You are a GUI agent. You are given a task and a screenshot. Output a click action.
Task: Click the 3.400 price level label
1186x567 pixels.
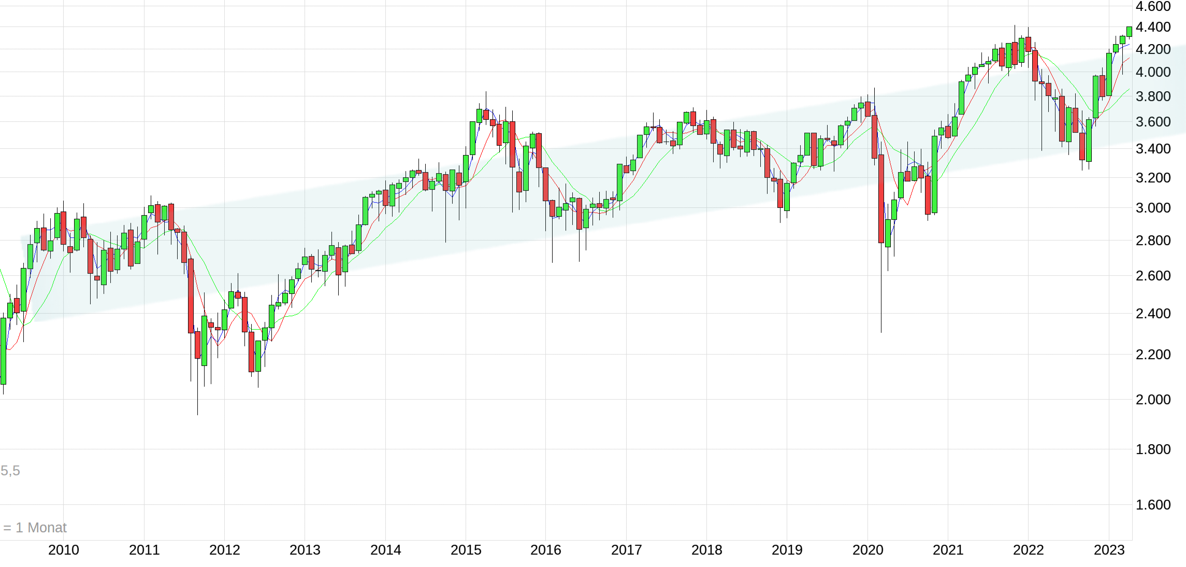[1153, 149]
